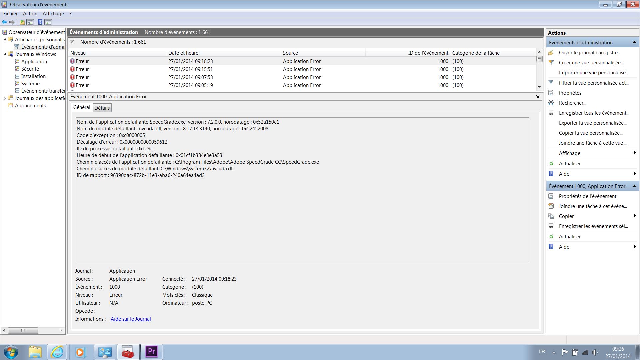Click the Ouvrir le journal enregistré folder icon
The height and width of the screenshot is (360, 640).
[x=551, y=53]
